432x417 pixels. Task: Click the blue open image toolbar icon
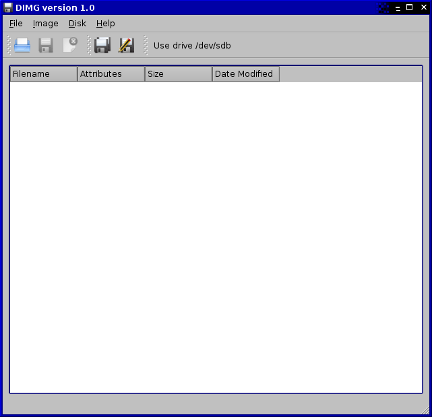pos(22,45)
